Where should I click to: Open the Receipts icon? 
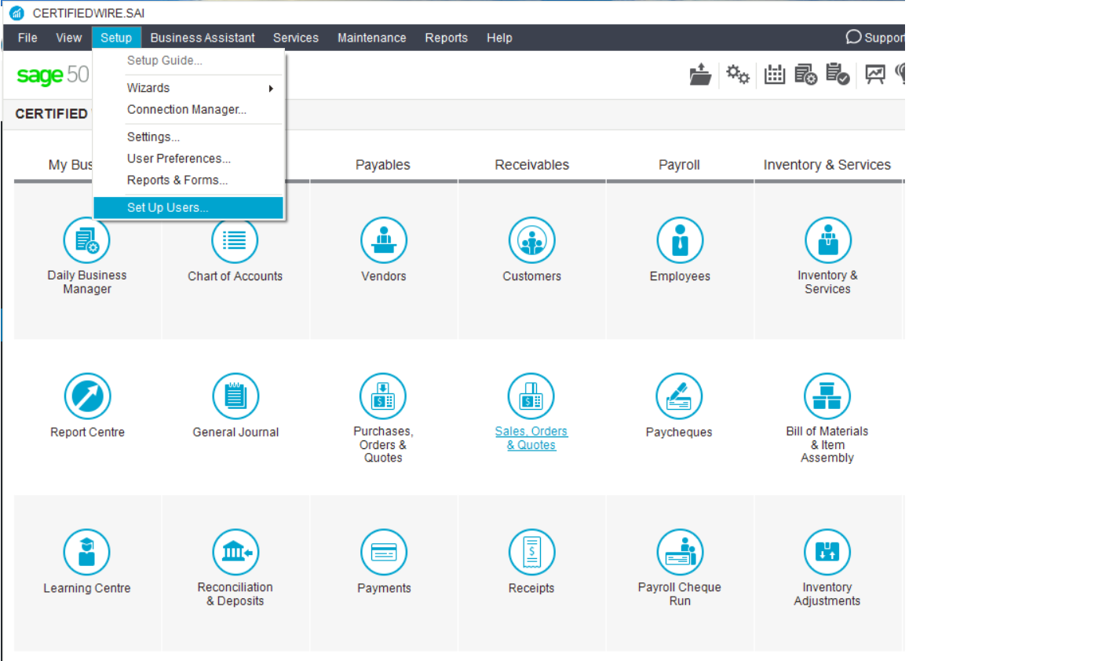[531, 553]
